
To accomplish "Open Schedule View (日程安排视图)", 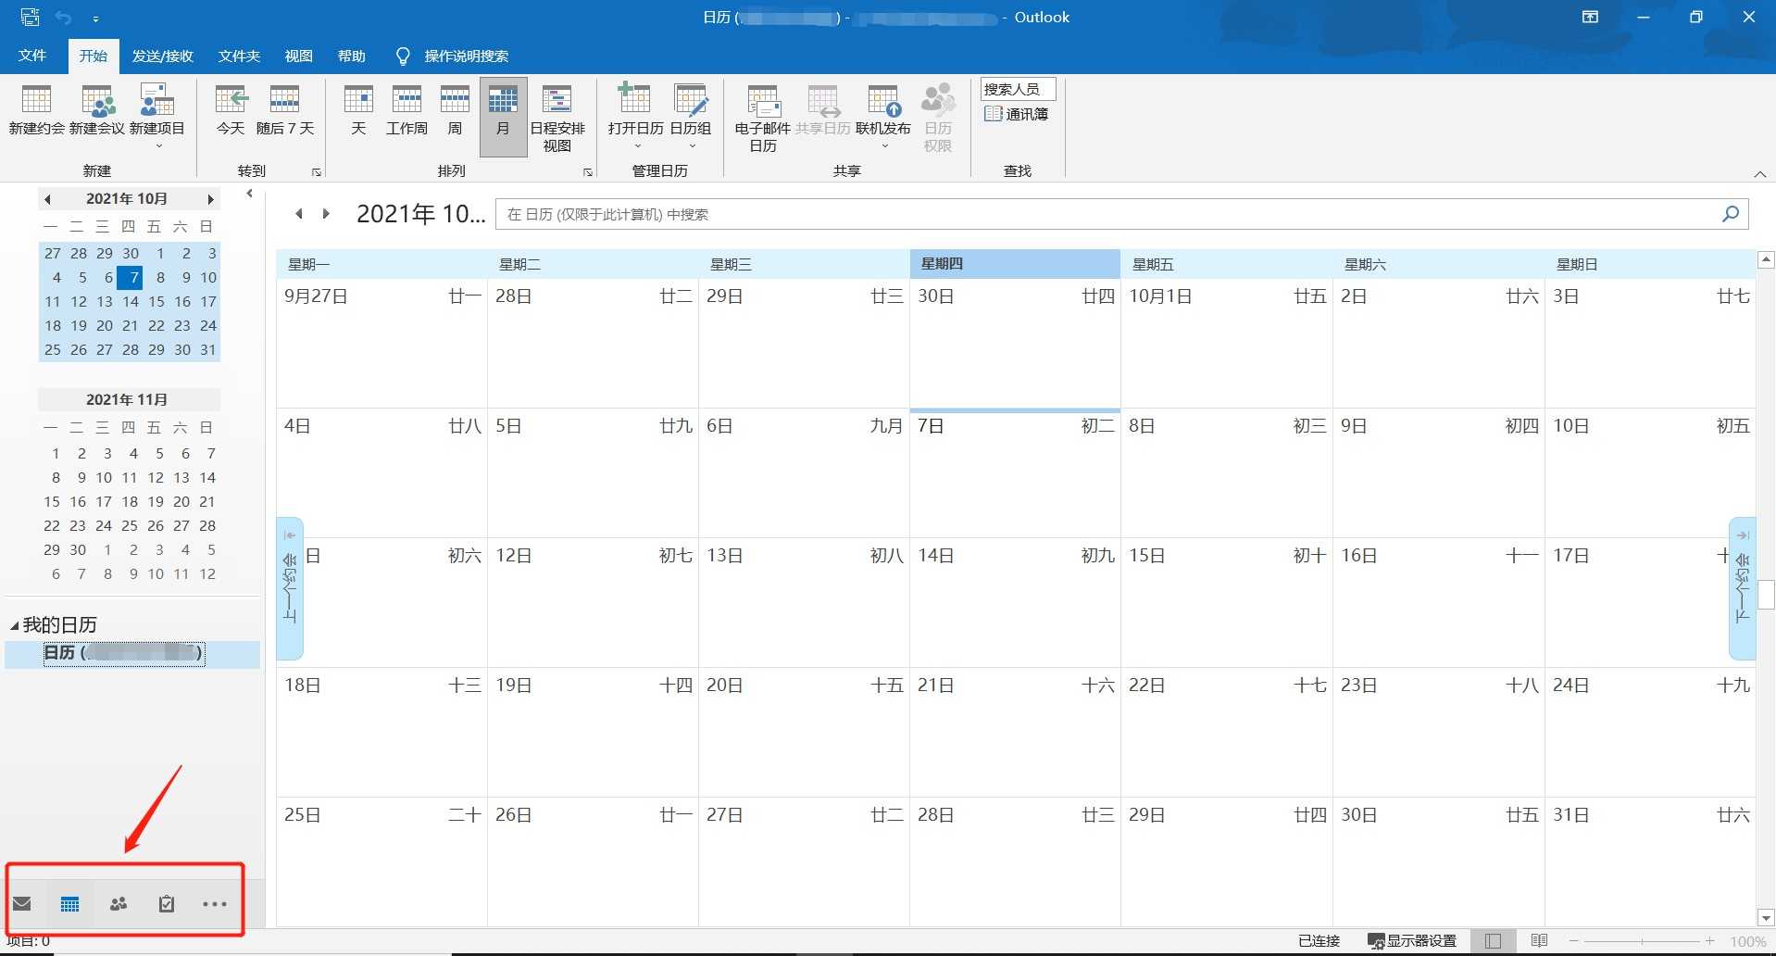I will tap(557, 118).
